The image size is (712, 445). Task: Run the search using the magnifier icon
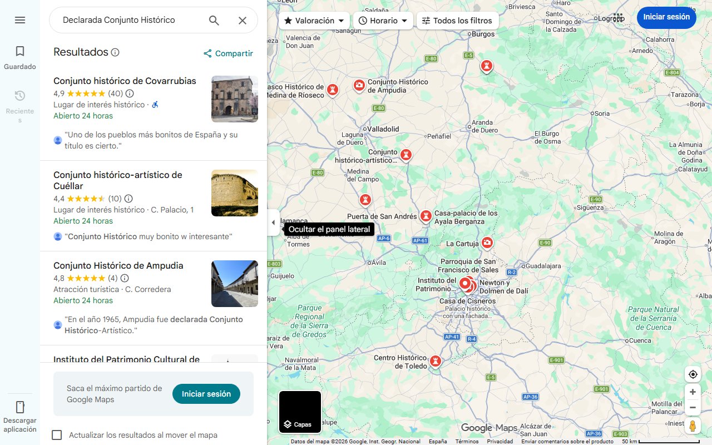[214, 20]
